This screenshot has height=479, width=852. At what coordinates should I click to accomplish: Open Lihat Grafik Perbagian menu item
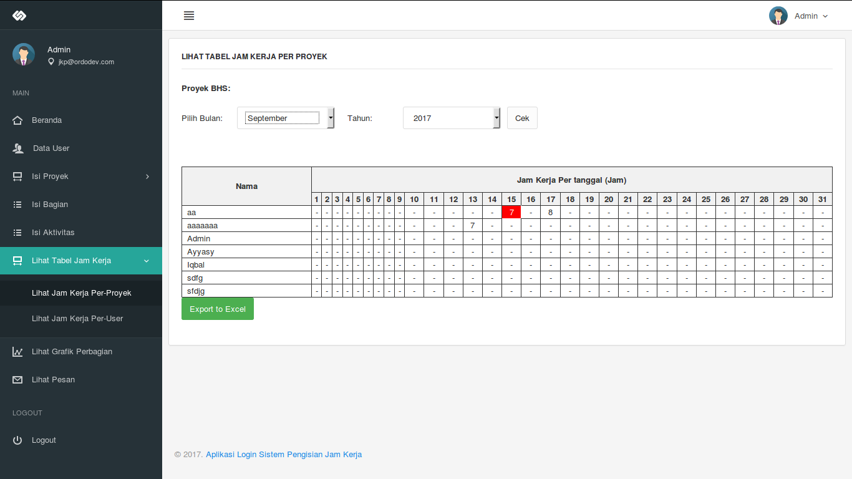click(81, 352)
